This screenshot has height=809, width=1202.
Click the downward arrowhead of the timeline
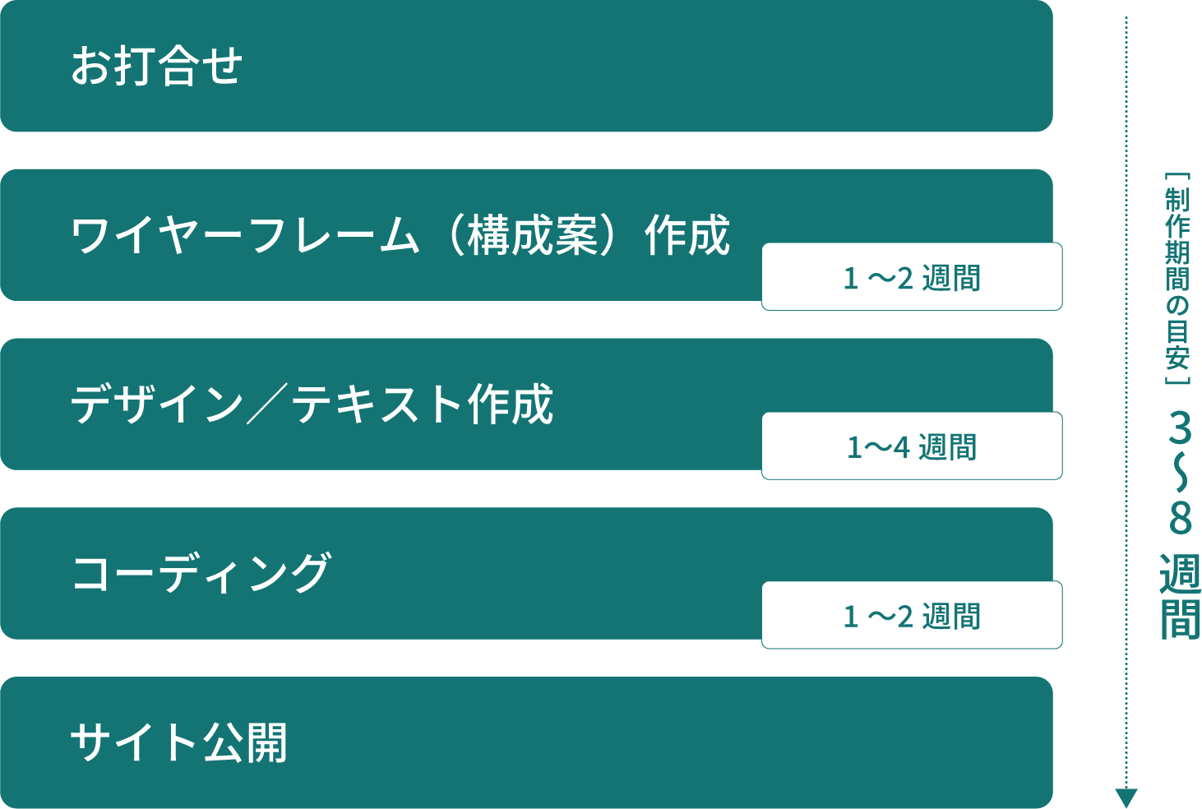pos(1126,797)
